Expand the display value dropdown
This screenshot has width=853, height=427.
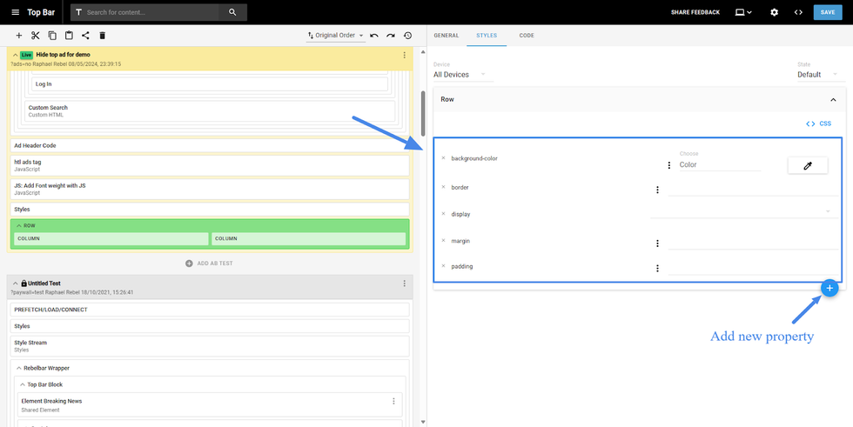coord(827,211)
